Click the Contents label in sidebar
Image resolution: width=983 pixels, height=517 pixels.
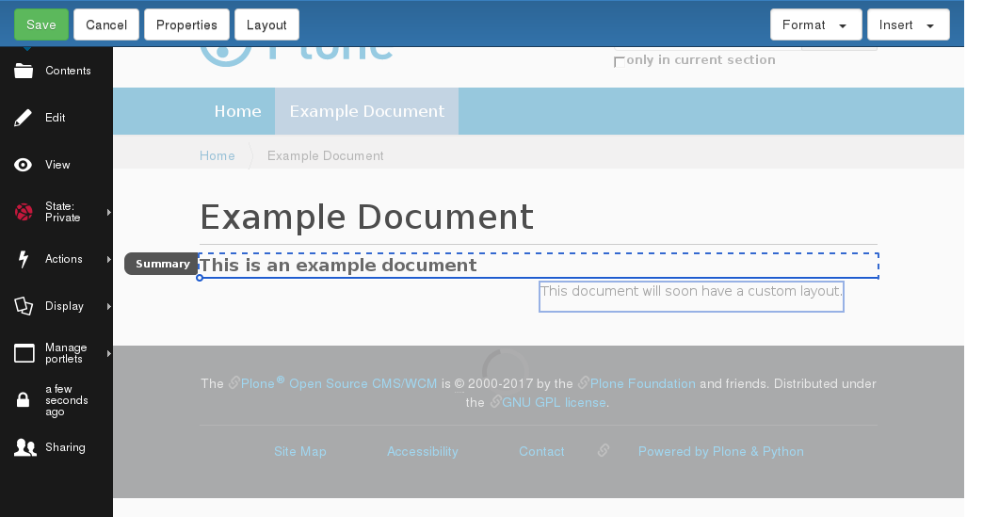pos(68,71)
